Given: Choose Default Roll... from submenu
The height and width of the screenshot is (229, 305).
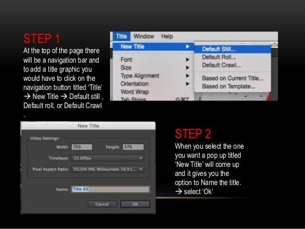Looking at the screenshot, I should 232,57.
